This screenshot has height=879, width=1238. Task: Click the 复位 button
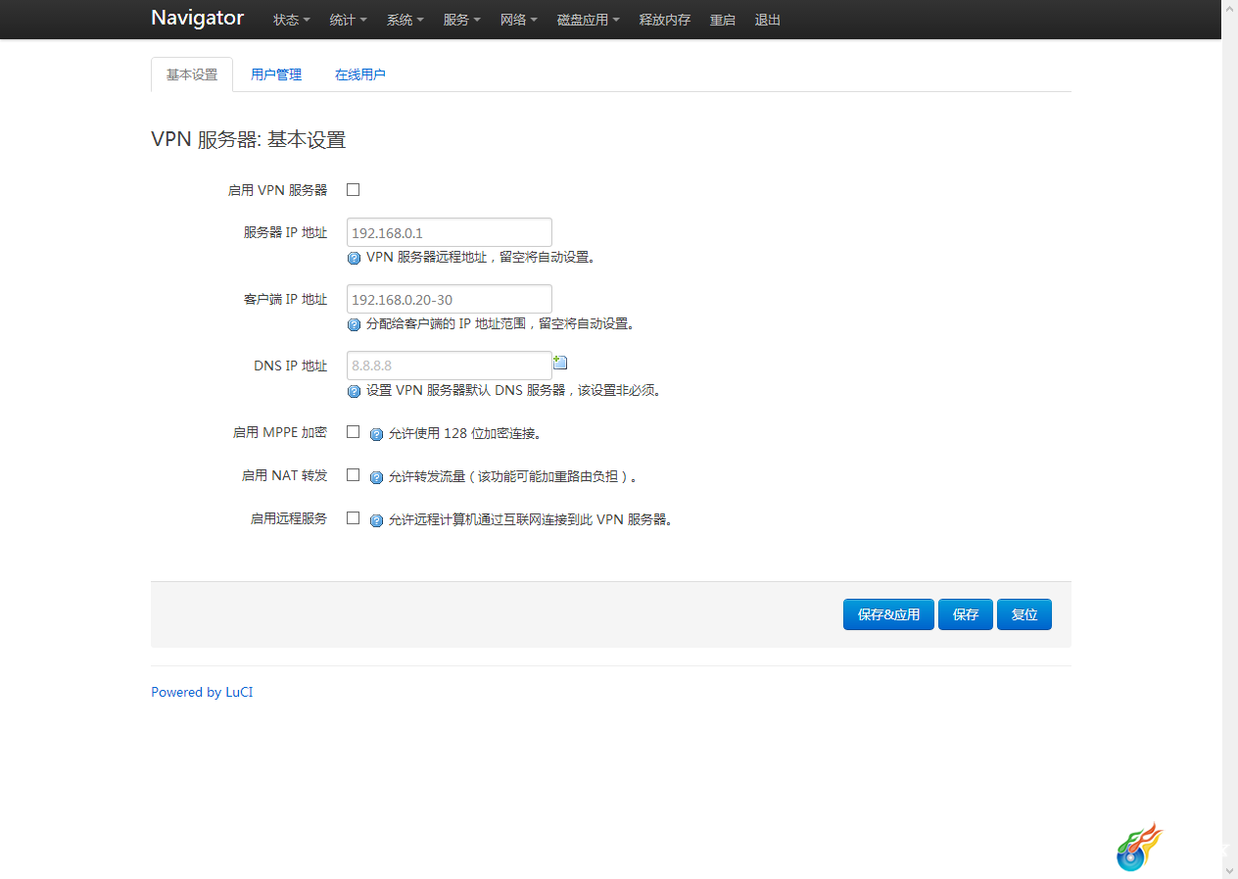(x=1024, y=614)
